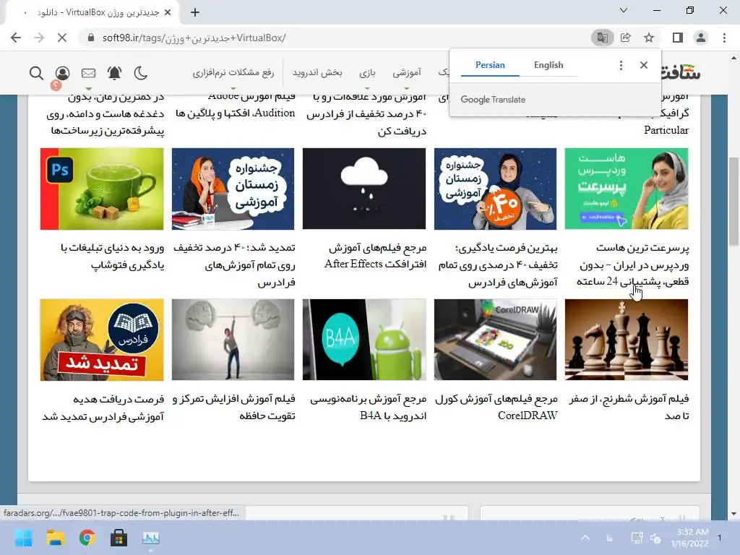Screen dimensions: 740x555
Task: Open the تمدید شد Faradars thumbnail
Action: coord(102,340)
